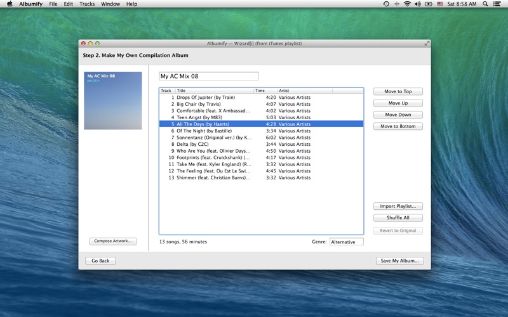Click the Wi-Fi status icon
The image size is (508, 317).
[x=407, y=4]
